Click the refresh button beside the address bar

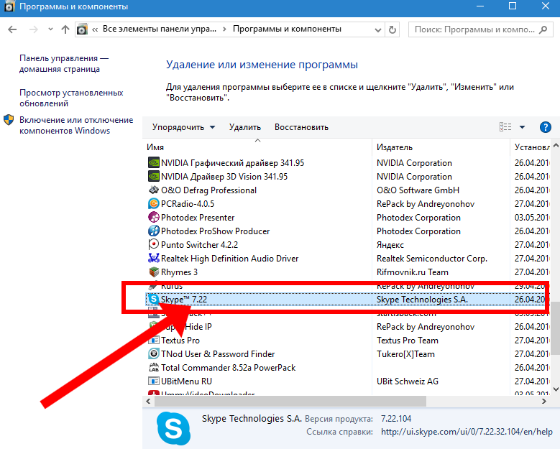[393, 29]
